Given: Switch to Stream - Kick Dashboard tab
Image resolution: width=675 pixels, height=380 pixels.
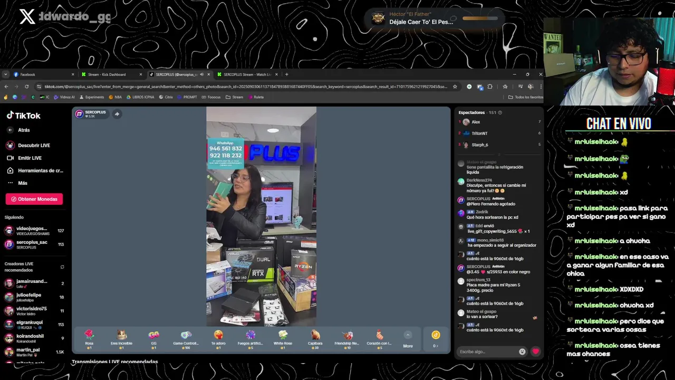Looking at the screenshot, I should [111, 74].
